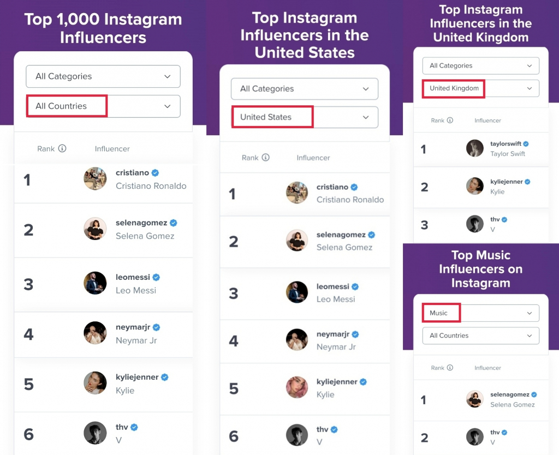559x455 pixels.
Task: Click thv avatar in United Kingdom list
Action: 475,224
